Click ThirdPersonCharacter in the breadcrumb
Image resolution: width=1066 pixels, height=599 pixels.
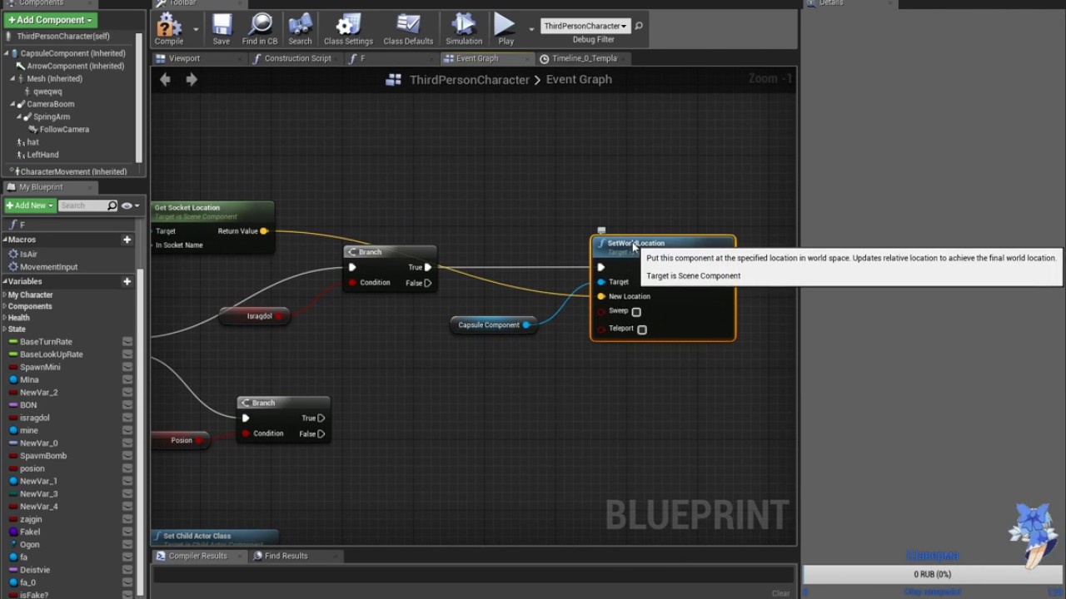pos(470,80)
